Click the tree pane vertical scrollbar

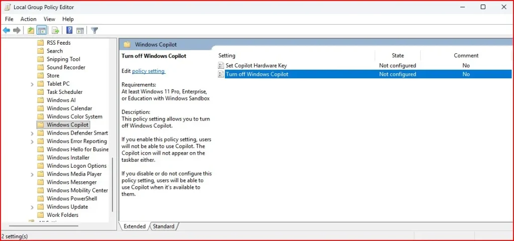point(113,185)
